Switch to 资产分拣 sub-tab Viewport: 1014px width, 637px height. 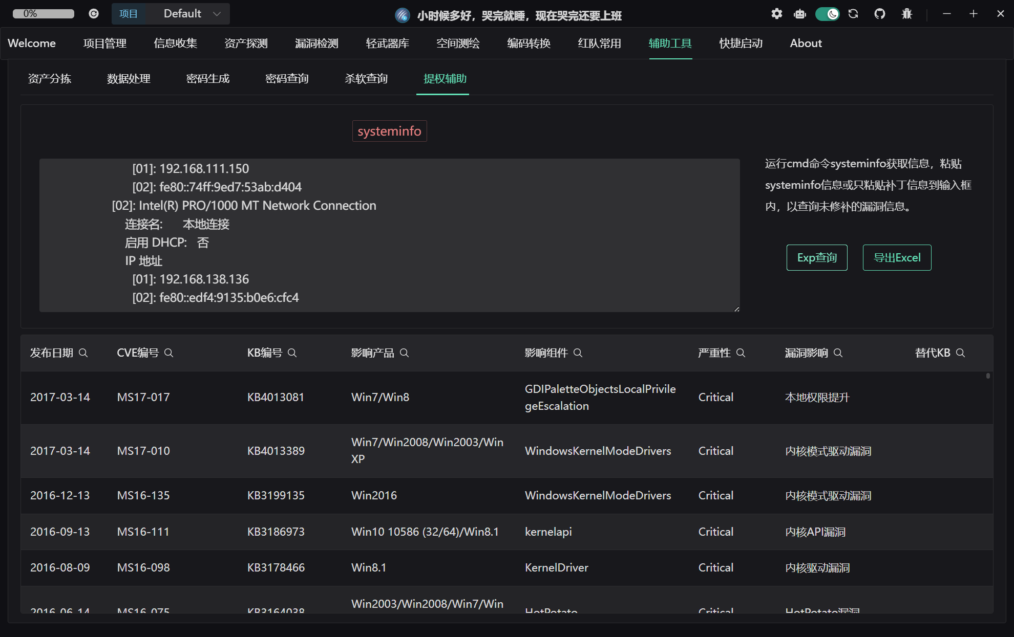(50, 79)
